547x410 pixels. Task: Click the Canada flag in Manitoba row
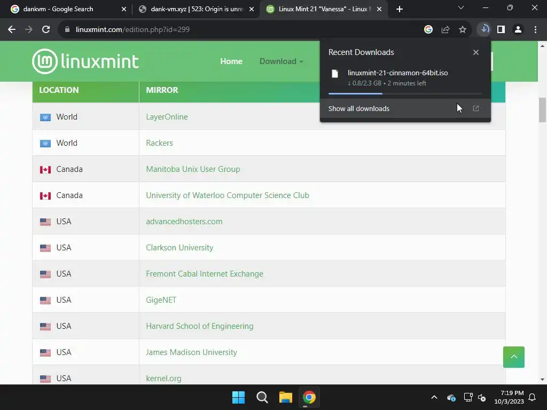(x=45, y=169)
